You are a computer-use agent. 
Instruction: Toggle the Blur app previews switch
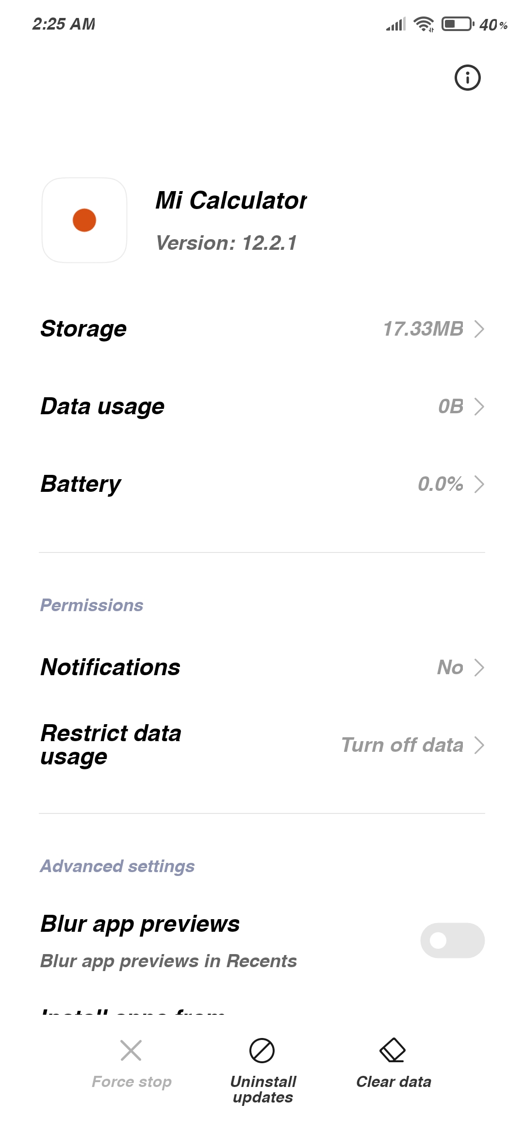tap(452, 940)
